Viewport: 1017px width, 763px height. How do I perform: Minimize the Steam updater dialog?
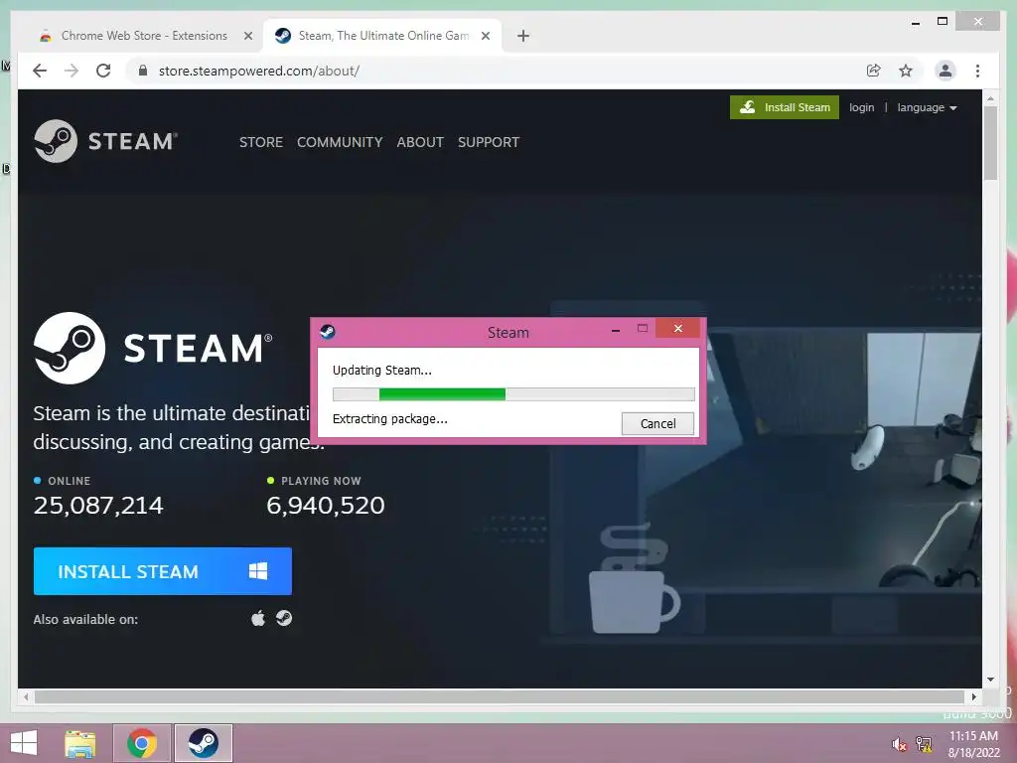coord(616,330)
